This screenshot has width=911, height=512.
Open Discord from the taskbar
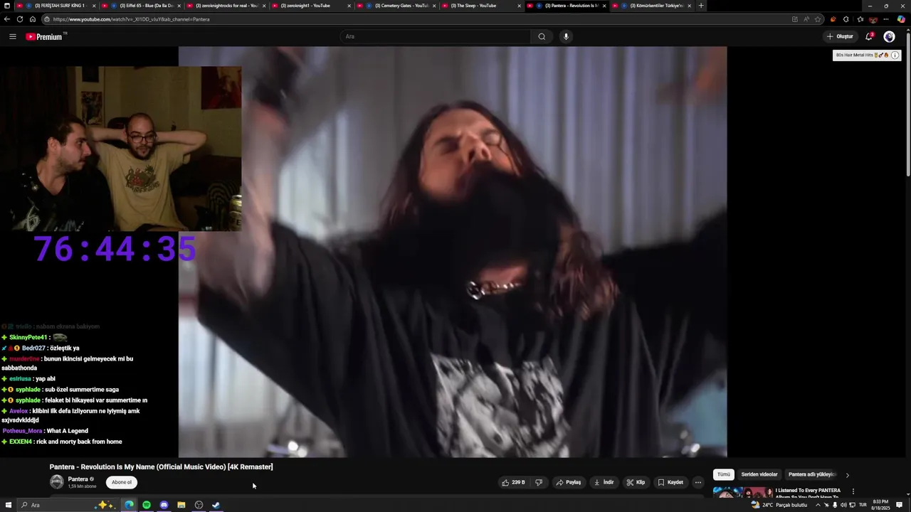(164, 505)
